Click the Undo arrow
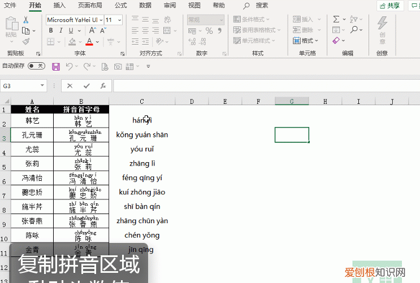The image size is (420, 283). [70, 66]
